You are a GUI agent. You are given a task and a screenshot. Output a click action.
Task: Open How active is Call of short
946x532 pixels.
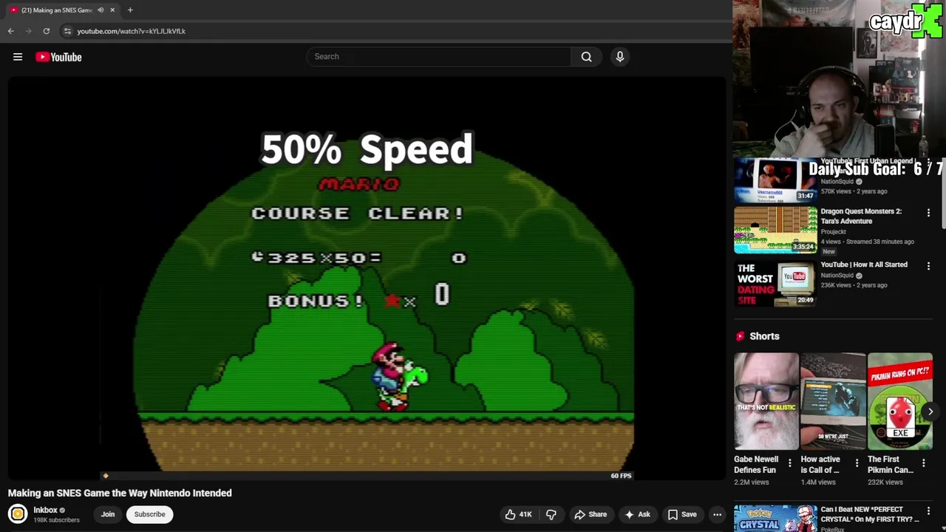coord(833,401)
